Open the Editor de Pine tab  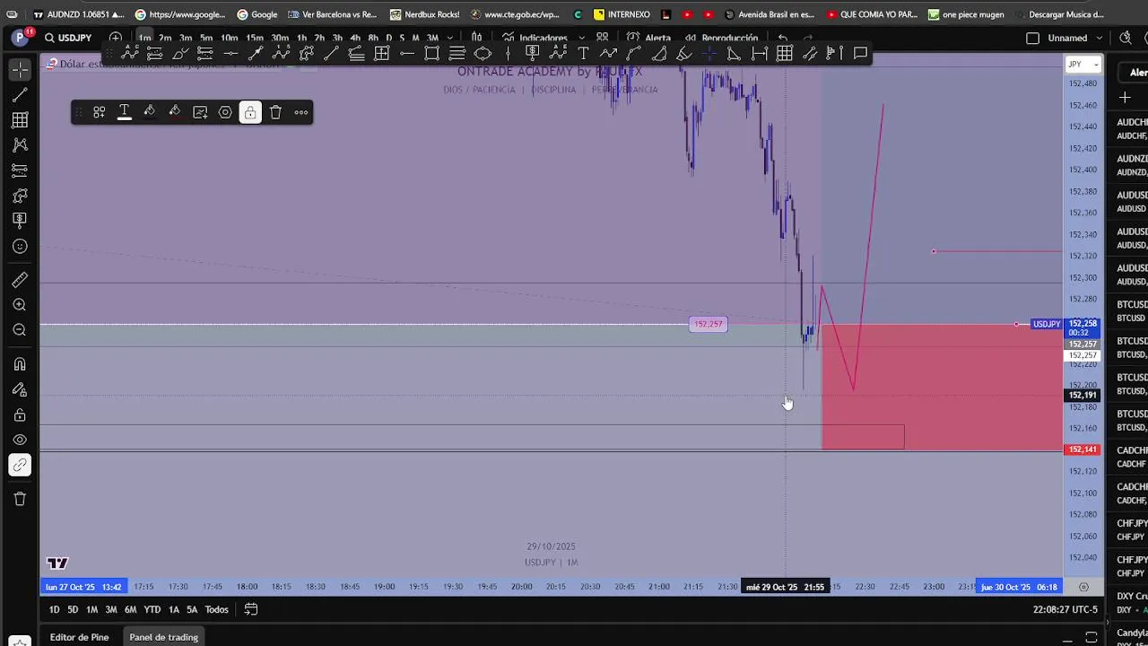coord(79,637)
